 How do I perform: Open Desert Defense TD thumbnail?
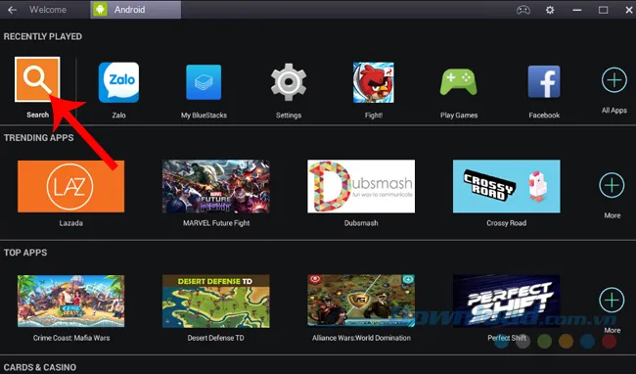tap(216, 301)
